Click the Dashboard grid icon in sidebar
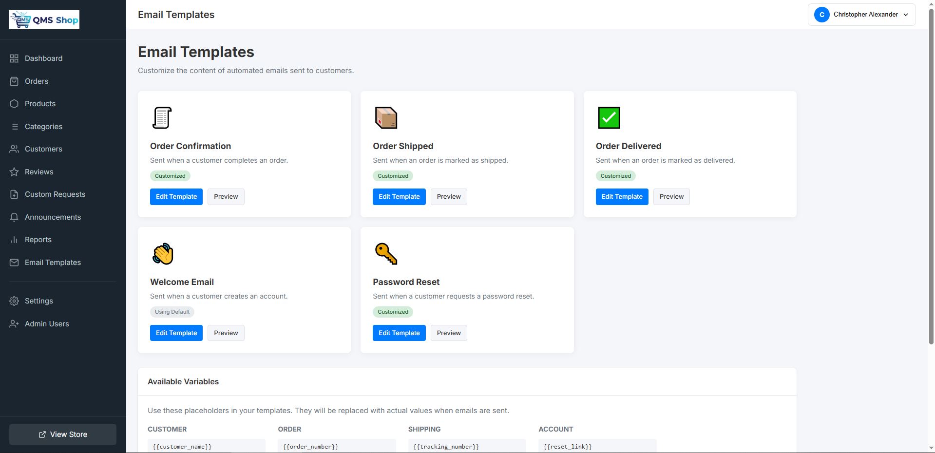935x453 pixels. click(x=14, y=58)
